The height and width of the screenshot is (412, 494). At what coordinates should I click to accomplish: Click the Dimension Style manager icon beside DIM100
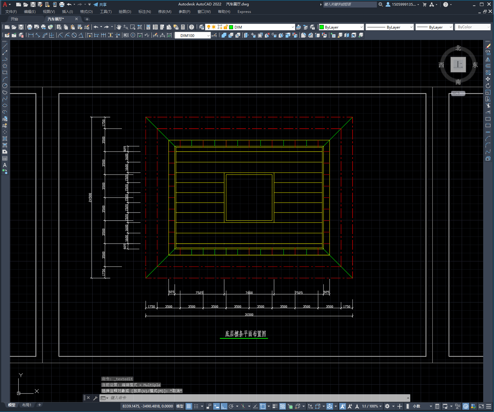point(214,35)
